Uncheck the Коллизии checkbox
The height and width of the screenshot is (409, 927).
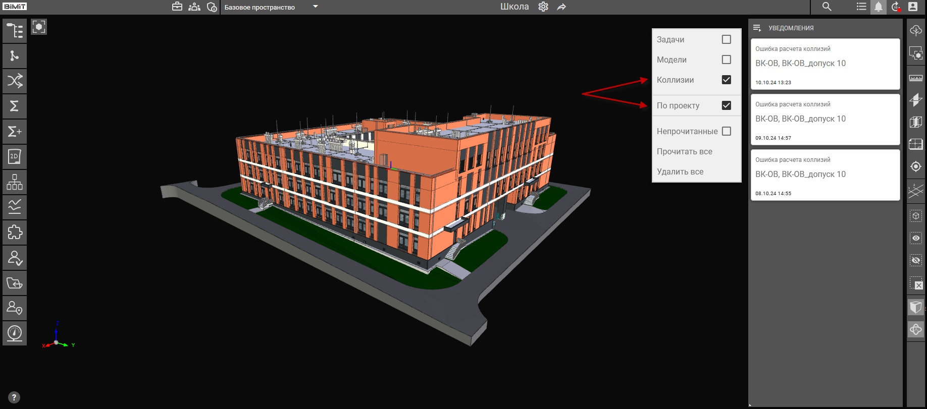tap(726, 80)
